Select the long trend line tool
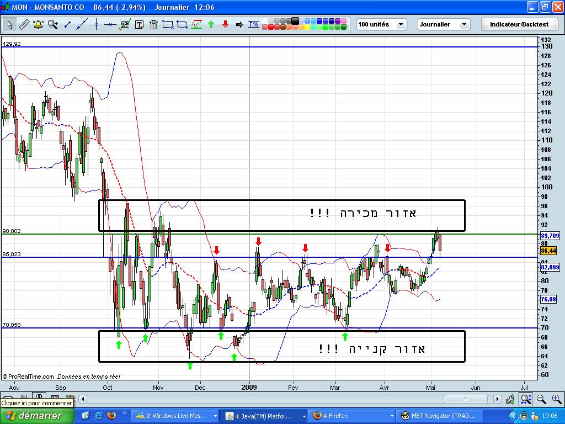The height and width of the screenshot is (424, 565). coord(82,24)
